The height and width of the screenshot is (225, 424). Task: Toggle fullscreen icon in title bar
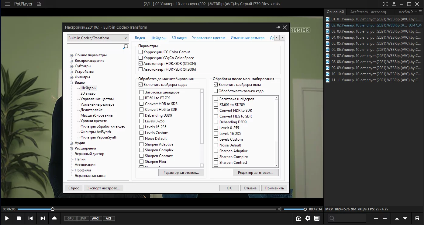(385, 4)
